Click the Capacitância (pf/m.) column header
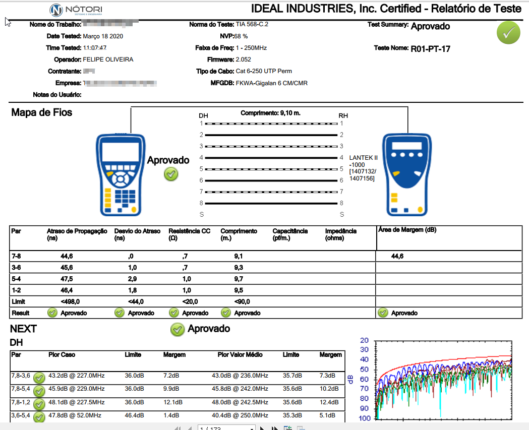This screenshot has width=529, height=430. coord(290,234)
